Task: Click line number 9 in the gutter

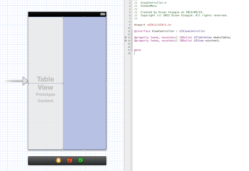Action: click(x=130, y=25)
